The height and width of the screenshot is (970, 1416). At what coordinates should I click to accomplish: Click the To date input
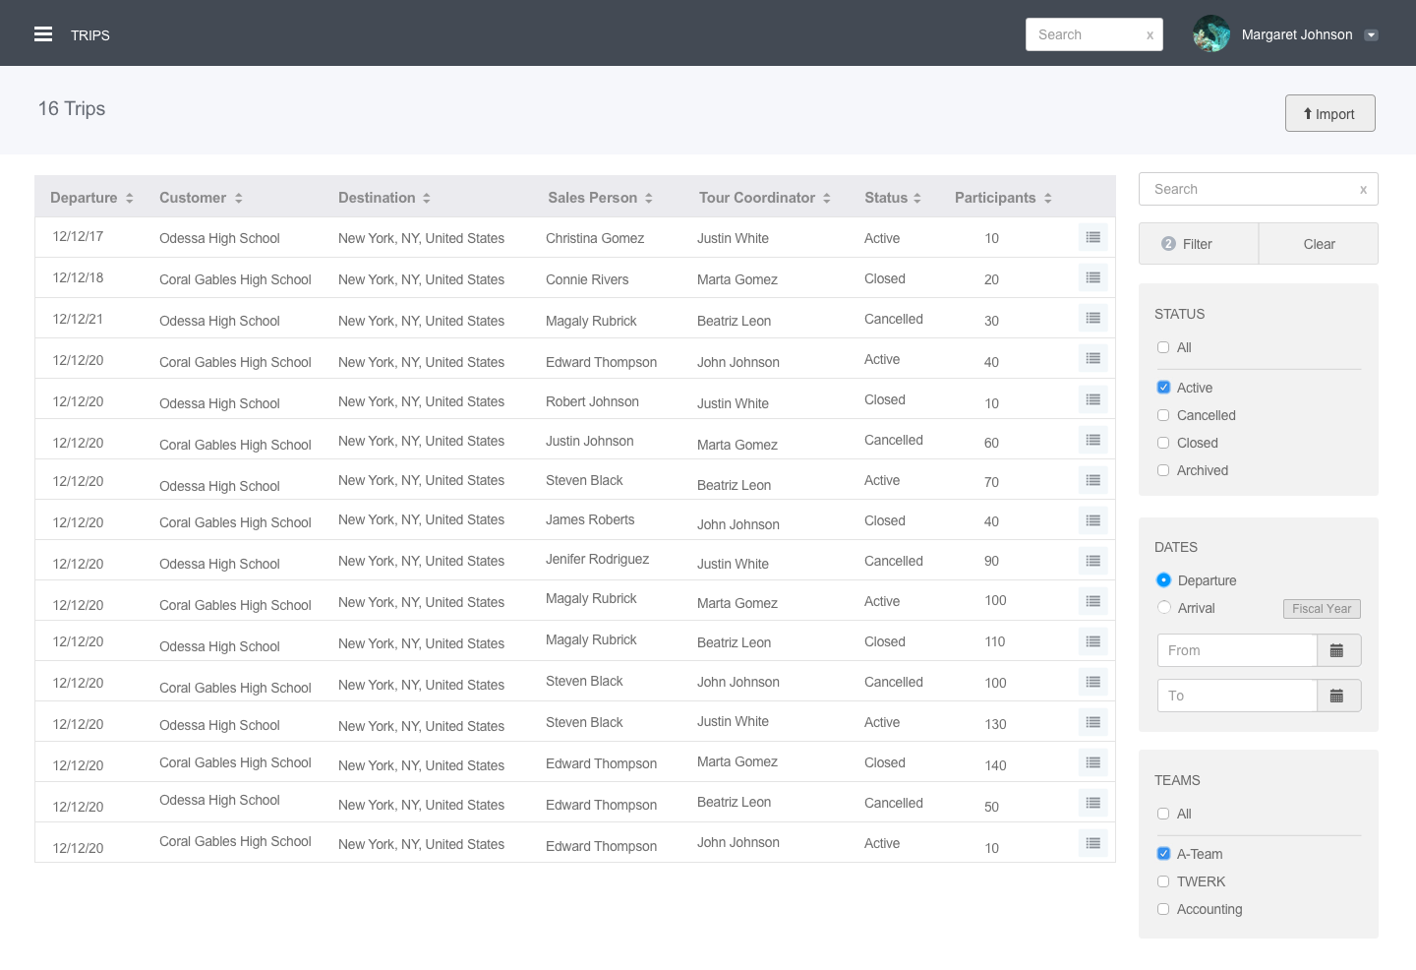click(1237, 696)
